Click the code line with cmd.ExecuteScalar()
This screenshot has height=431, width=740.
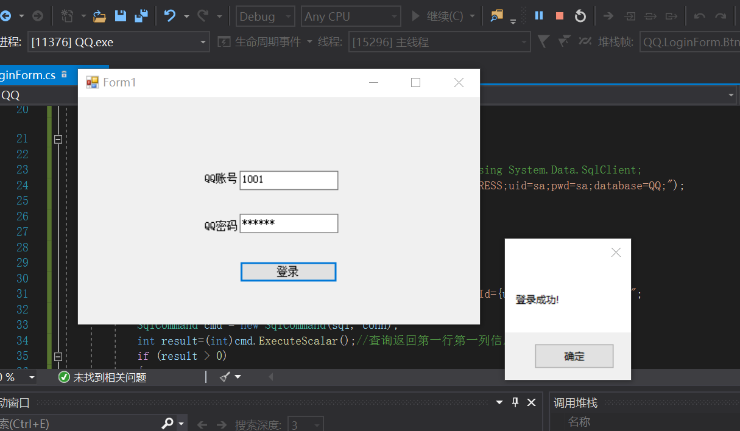(x=320, y=341)
